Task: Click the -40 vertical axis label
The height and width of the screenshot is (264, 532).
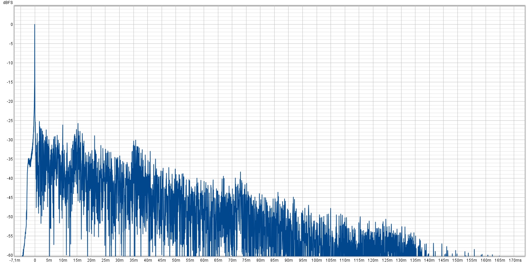Action: coord(10,178)
